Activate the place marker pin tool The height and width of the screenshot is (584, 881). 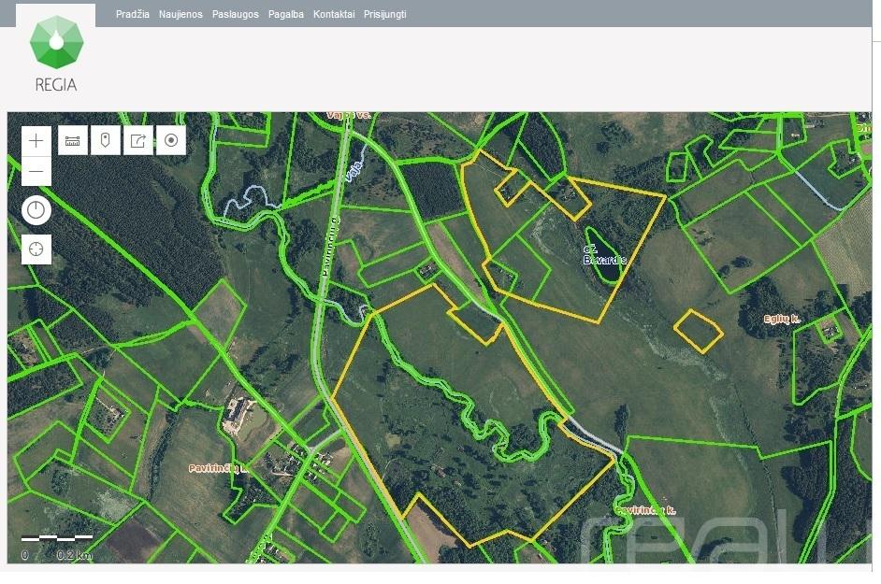coord(106,140)
